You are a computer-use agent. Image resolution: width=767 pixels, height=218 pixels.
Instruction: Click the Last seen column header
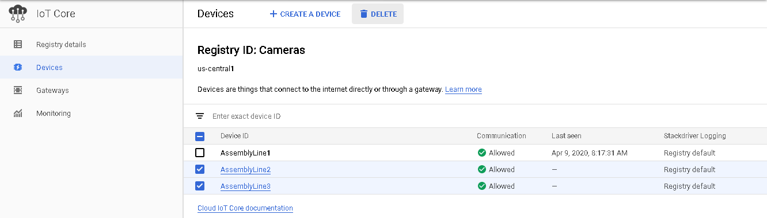pos(567,136)
